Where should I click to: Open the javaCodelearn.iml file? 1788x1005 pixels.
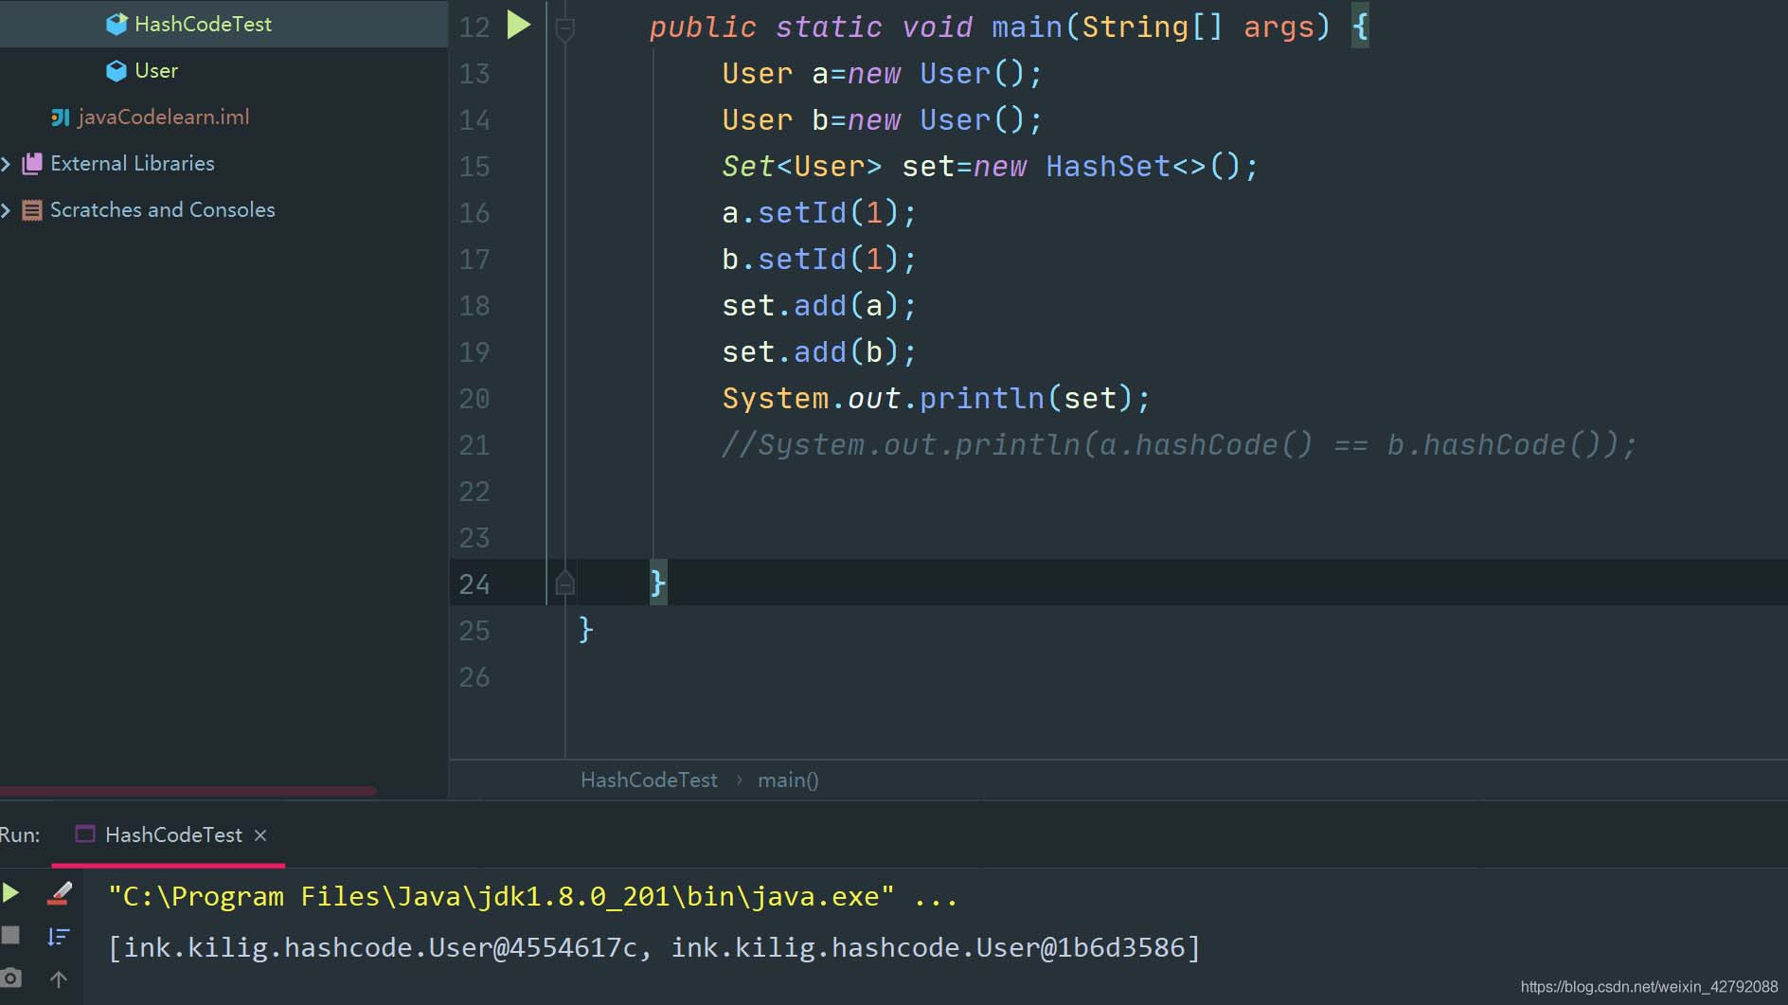[x=163, y=117]
